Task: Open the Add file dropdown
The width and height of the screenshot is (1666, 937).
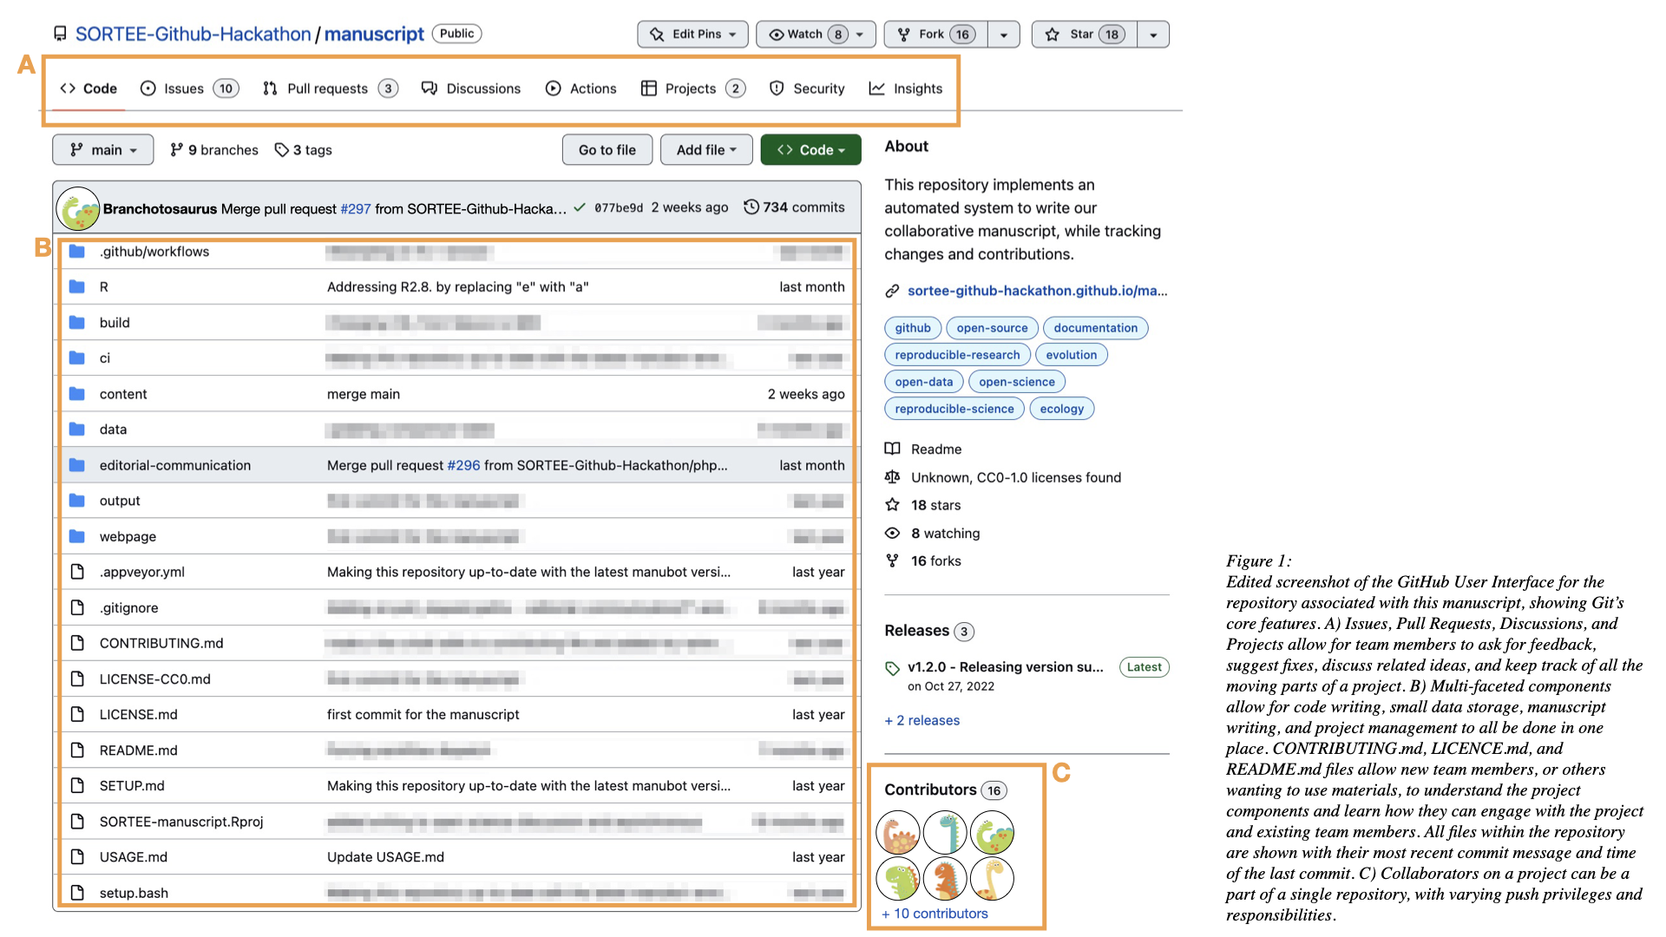Action: [705, 149]
